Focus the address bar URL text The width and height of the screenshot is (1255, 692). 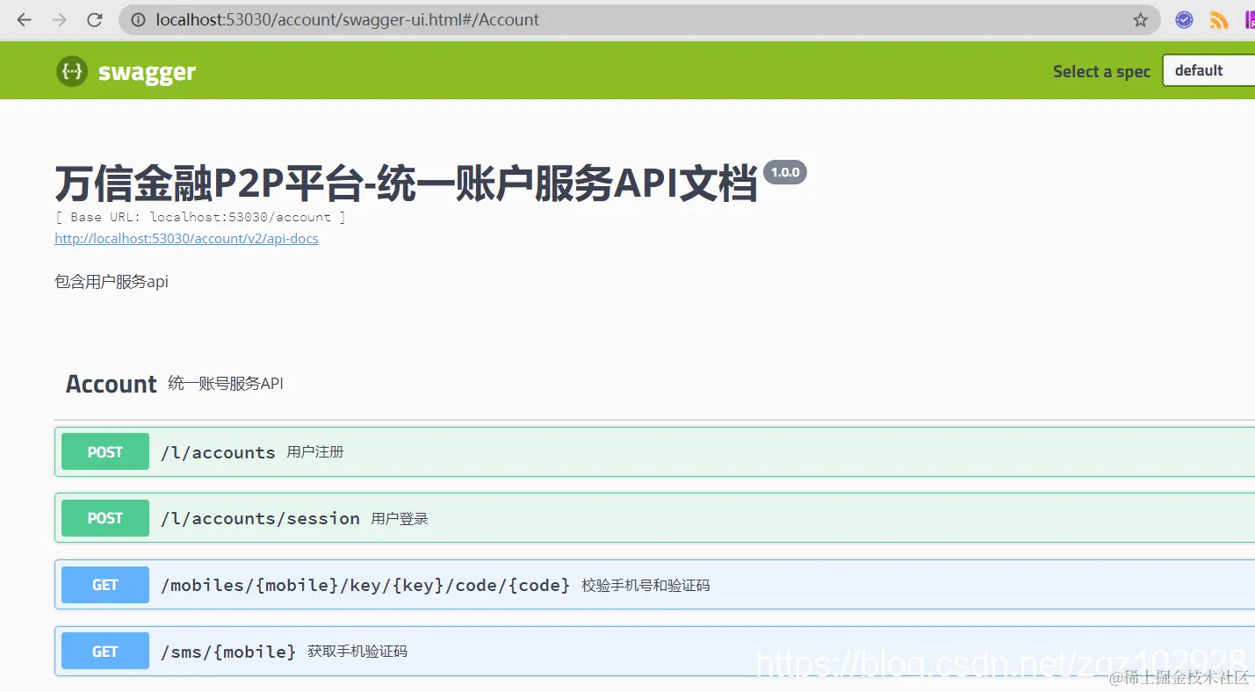(348, 19)
